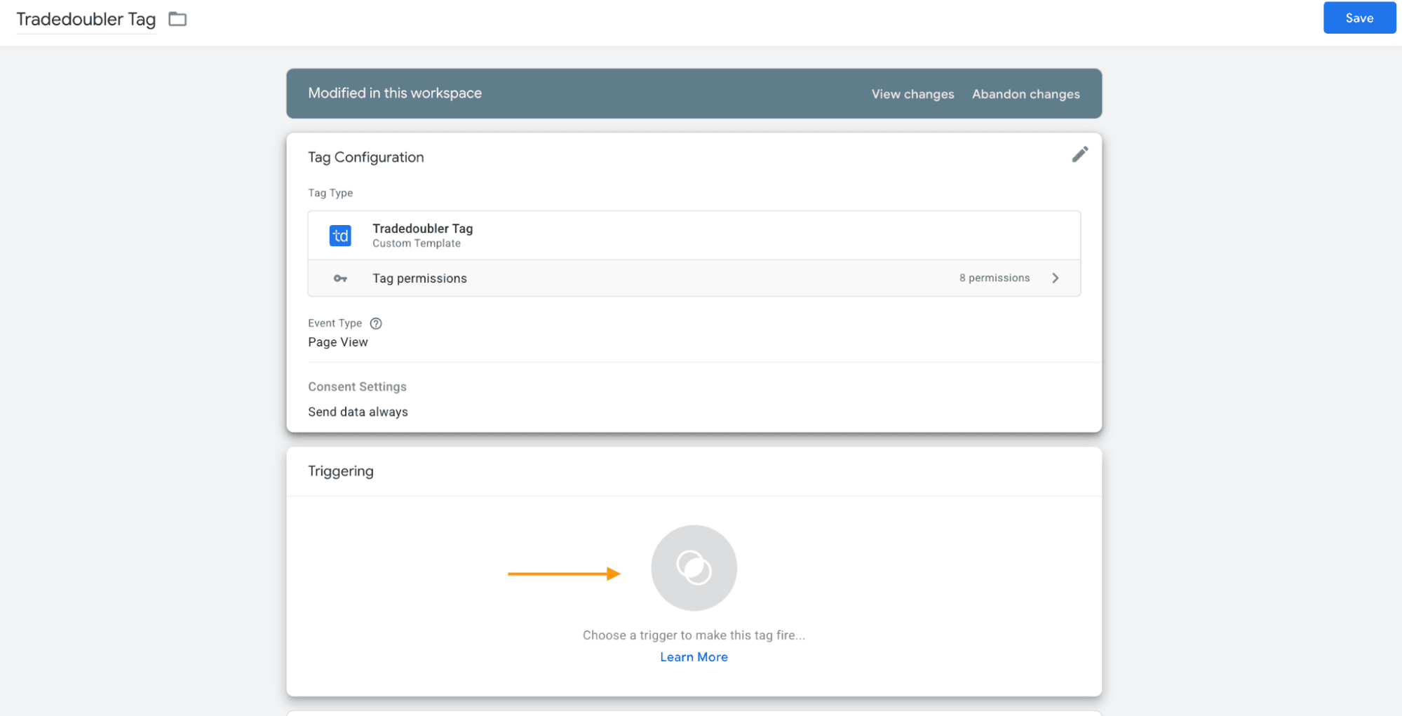Click the blue Tradedoubler td logo icon
The width and height of the screenshot is (1402, 716).
[x=340, y=236]
